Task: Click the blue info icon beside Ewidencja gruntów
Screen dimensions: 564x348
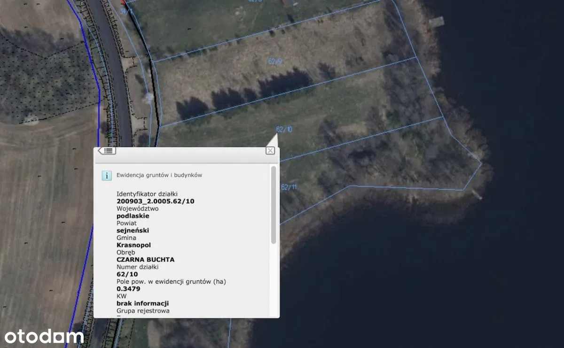Action: pyautogui.click(x=107, y=176)
